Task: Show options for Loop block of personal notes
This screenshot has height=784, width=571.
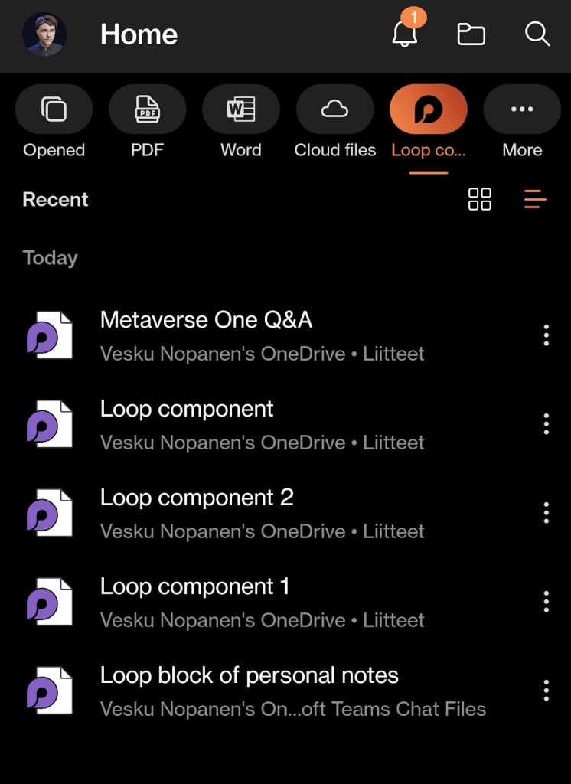Action: [546, 691]
